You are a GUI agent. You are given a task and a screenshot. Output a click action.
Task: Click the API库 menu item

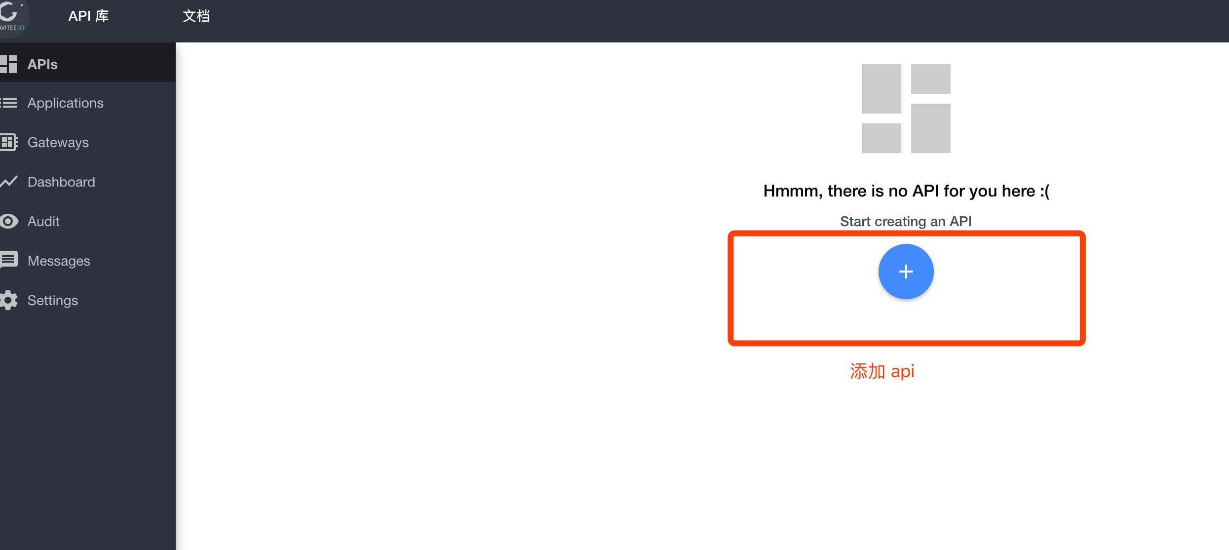[88, 16]
